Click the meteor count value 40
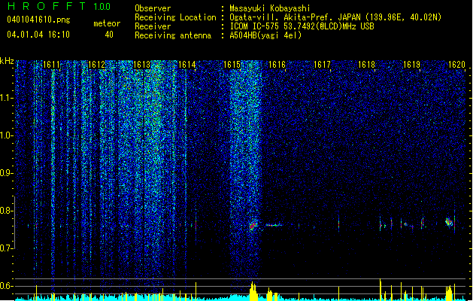This screenshot has height=301, width=473. 109,35
